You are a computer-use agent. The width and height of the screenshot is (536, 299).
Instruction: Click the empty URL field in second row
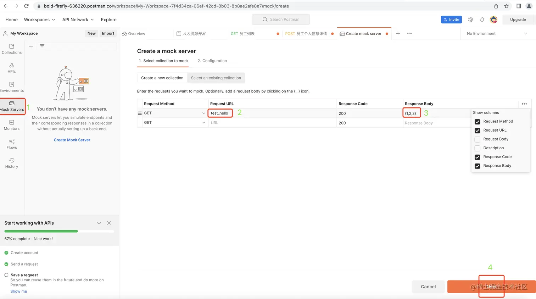click(272, 123)
